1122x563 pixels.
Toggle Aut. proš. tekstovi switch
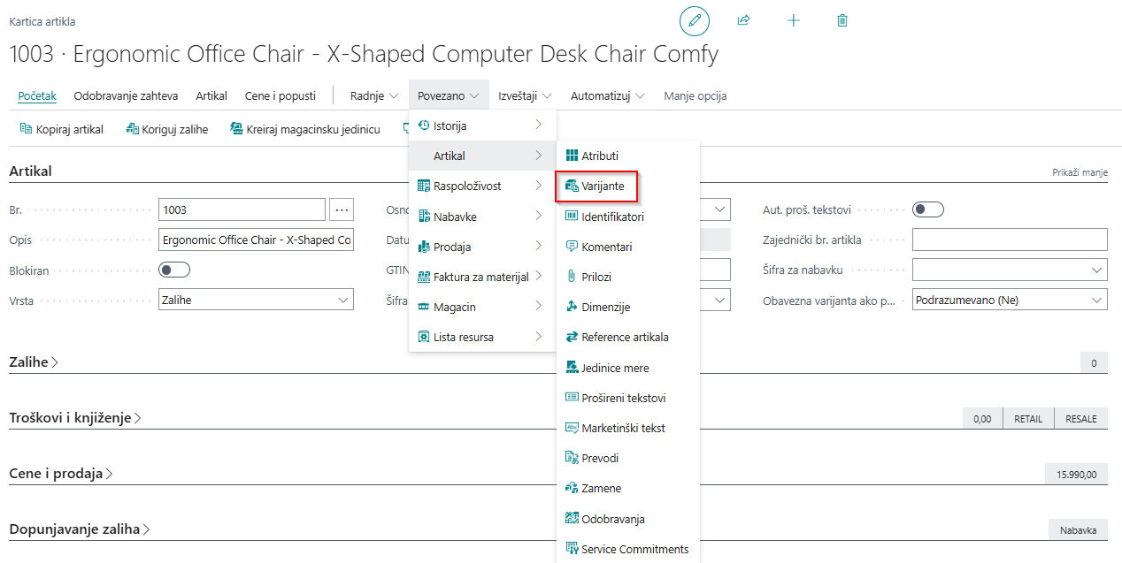[x=927, y=209]
